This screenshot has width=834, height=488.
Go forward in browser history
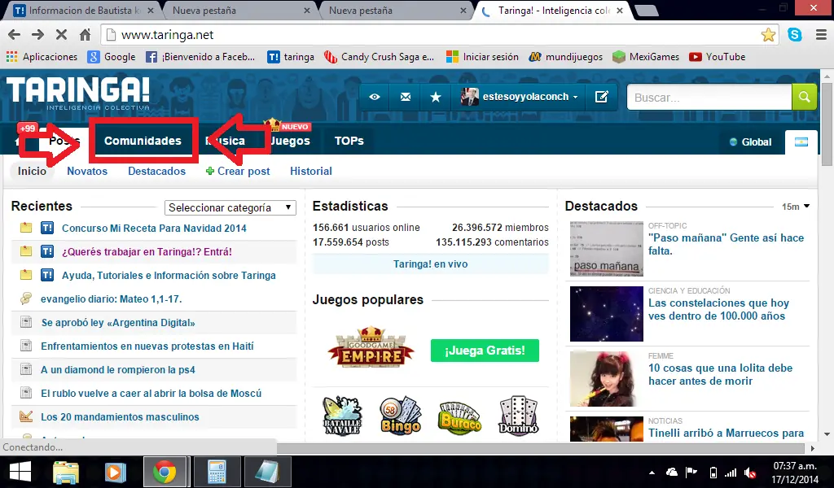[x=37, y=35]
